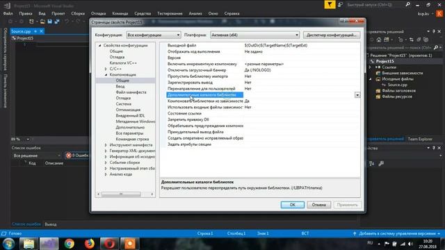Open the Отладка menu
The width and height of the screenshot is (445, 250).
point(98,13)
